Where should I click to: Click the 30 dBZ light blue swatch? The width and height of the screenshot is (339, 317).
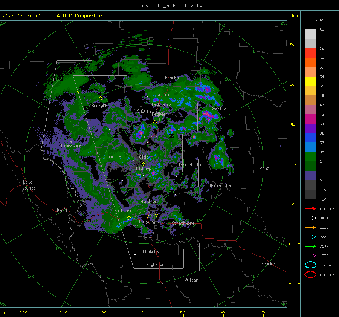click(310, 147)
